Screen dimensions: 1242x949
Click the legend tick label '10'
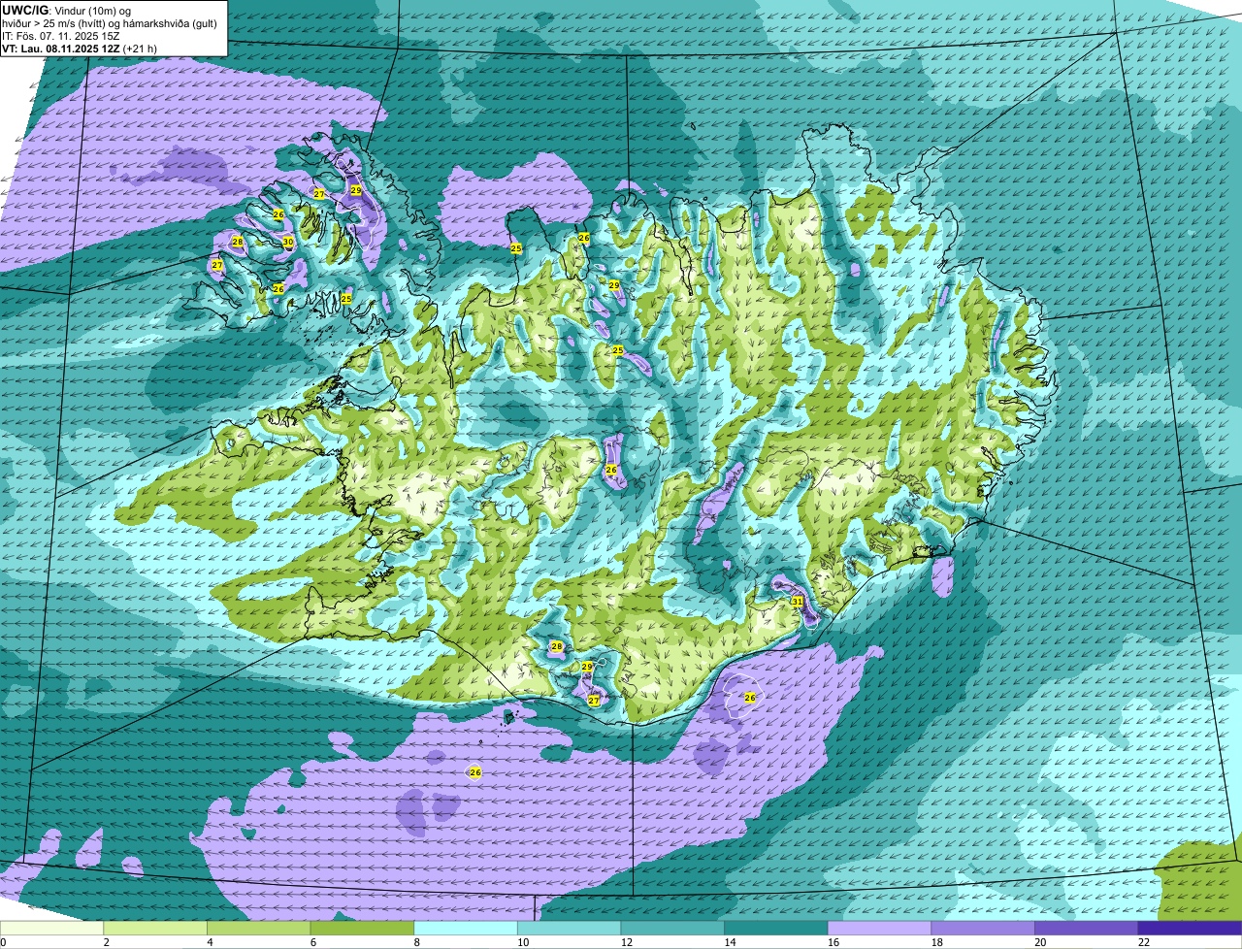point(522,942)
